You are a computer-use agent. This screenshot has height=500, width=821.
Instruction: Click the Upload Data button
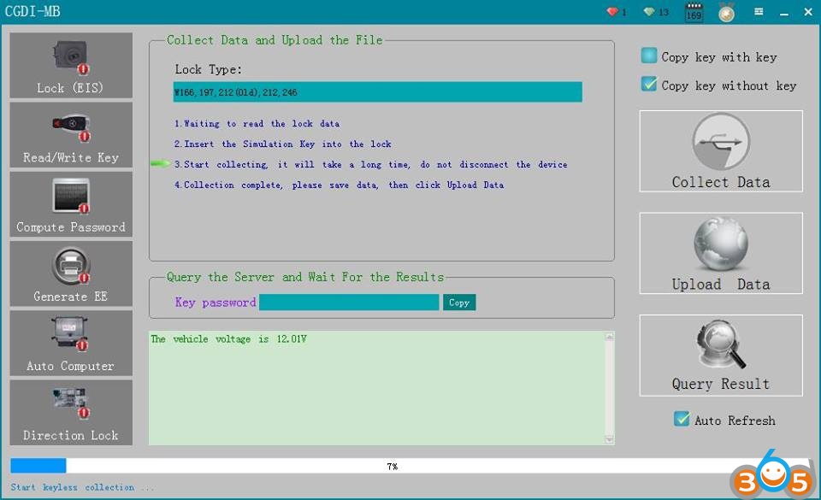tap(721, 253)
